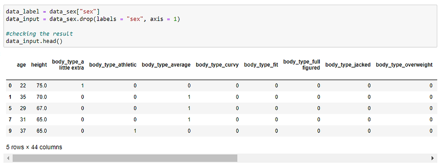439x167 pixels.
Task: Click row index 9
Action: tap(10, 131)
